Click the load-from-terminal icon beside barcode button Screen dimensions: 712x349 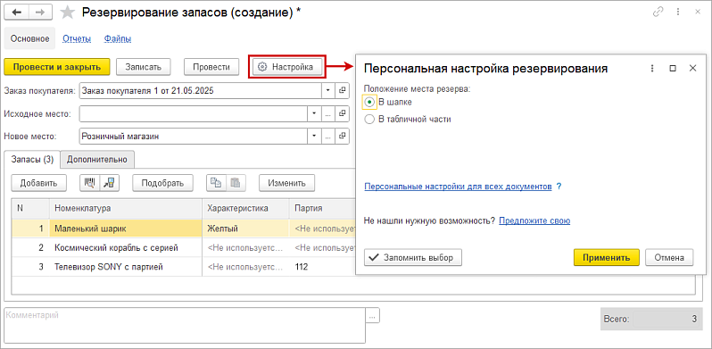tap(109, 183)
